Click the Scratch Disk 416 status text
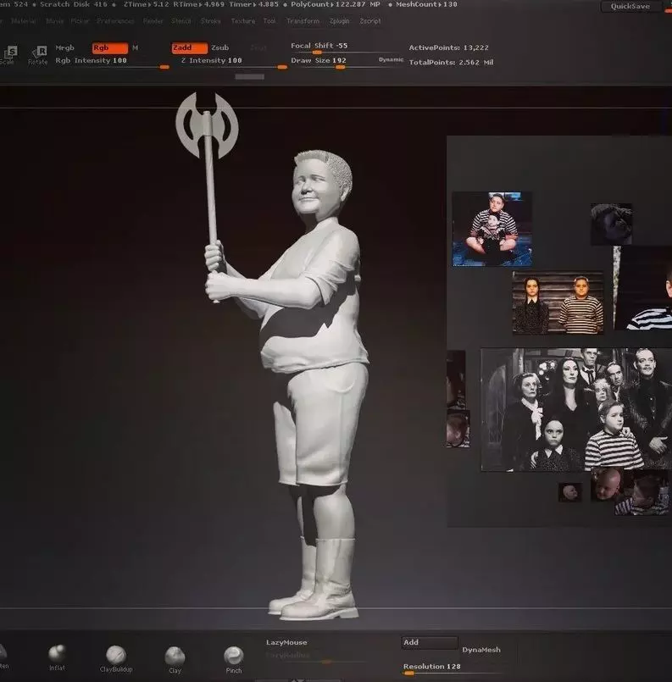 [74, 4]
